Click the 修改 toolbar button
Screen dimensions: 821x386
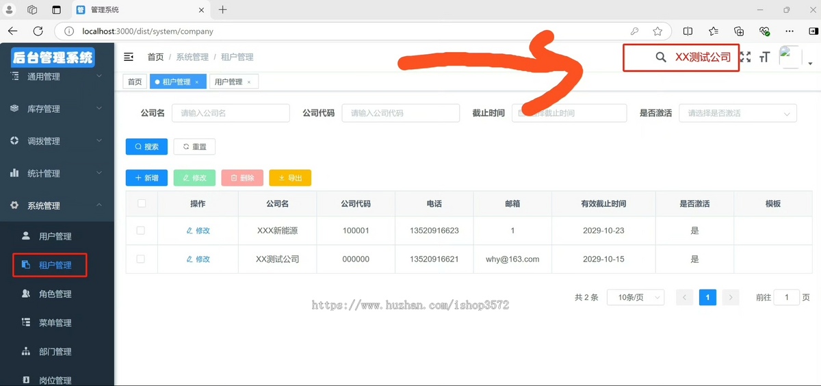194,178
